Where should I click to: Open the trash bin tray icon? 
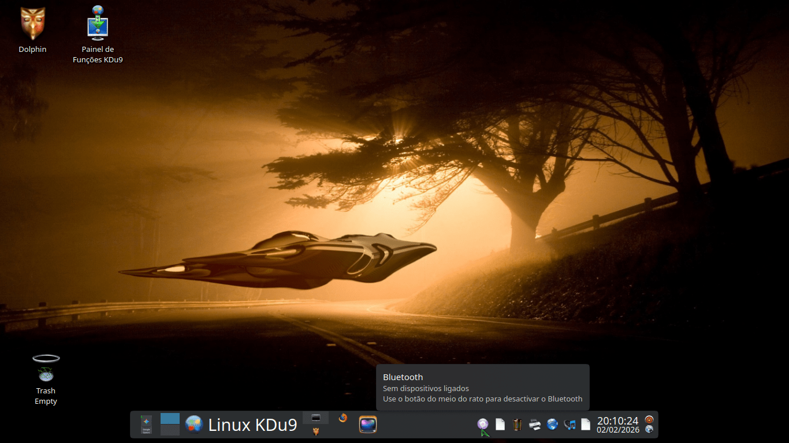pyautogui.click(x=518, y=425)
